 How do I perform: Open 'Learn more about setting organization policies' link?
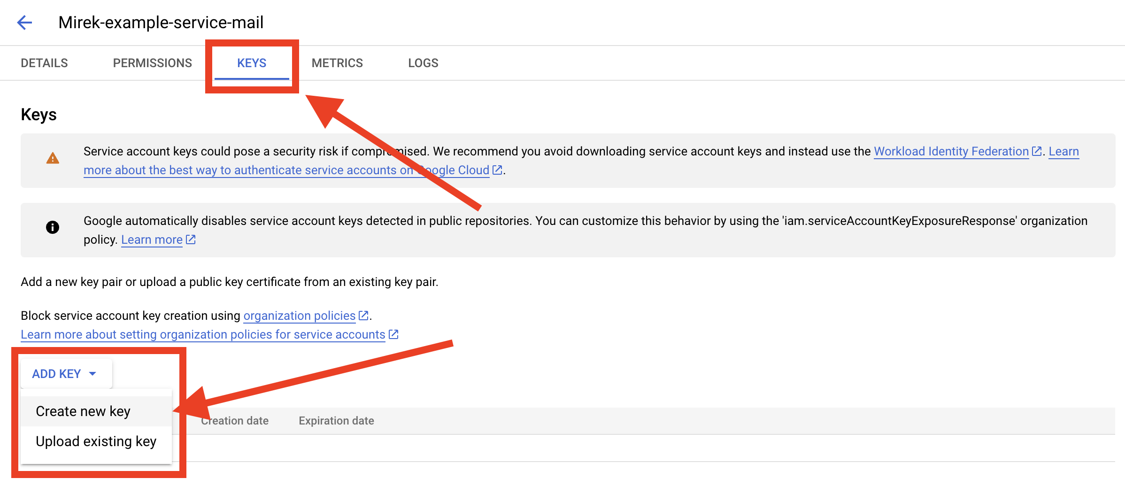point(203,334)
